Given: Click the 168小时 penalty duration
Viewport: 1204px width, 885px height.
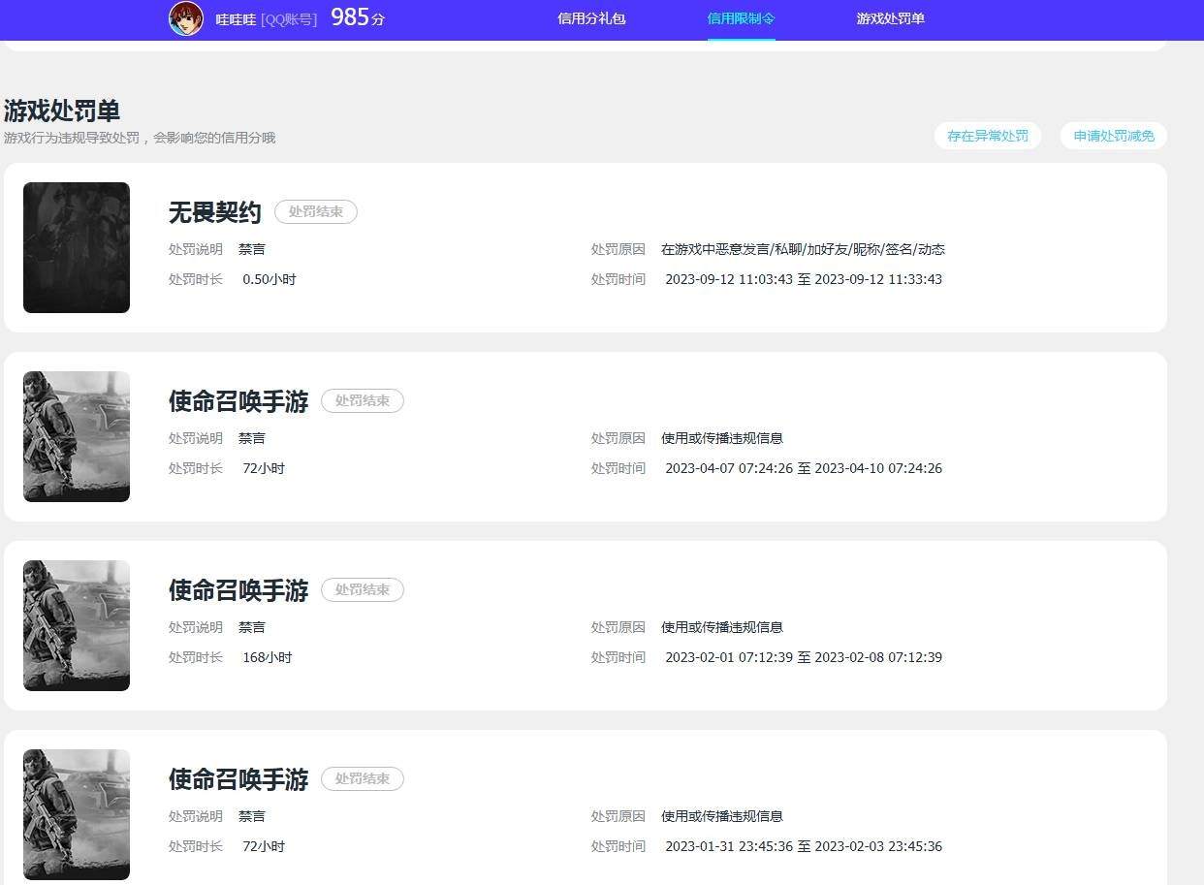Looking at the screenshot, I should (x=268, y=657).
